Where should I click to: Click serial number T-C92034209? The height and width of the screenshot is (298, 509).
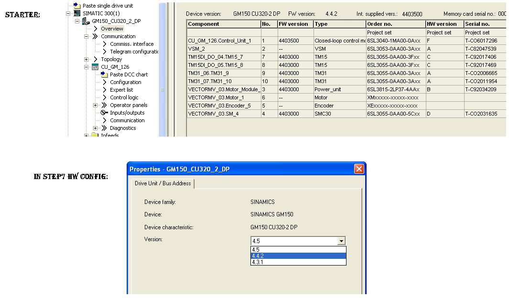tap(481, 89)
